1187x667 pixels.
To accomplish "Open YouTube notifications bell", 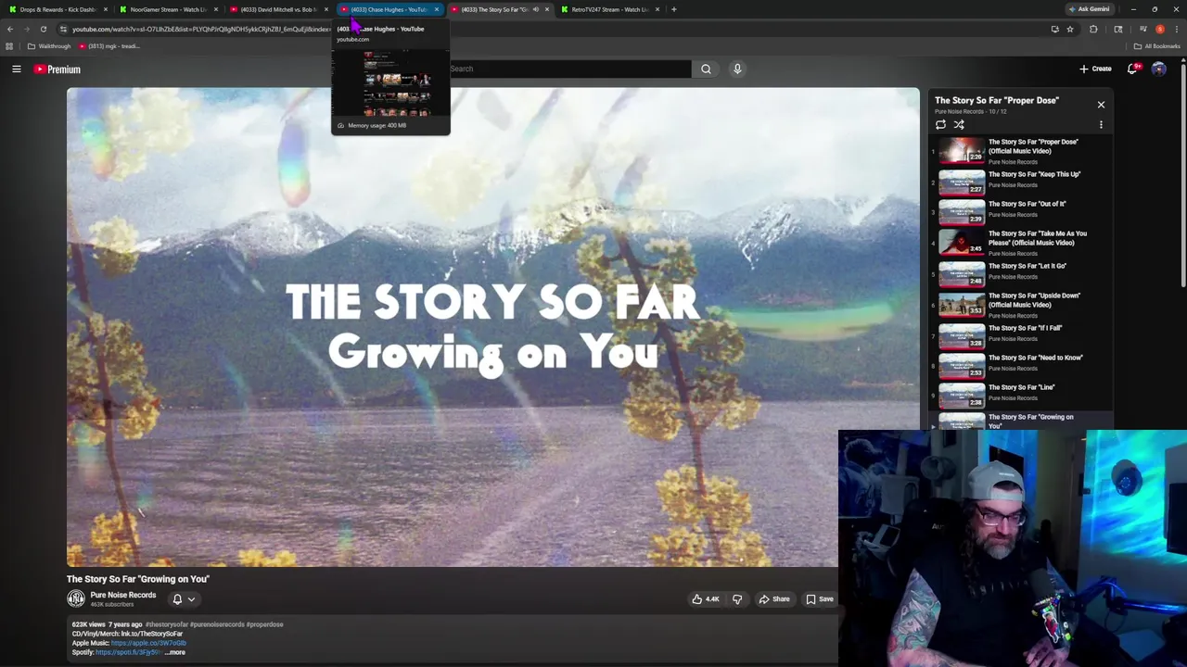I will 1133,69.
